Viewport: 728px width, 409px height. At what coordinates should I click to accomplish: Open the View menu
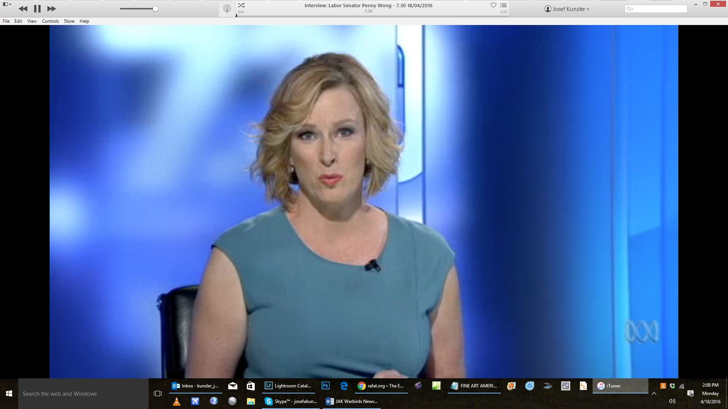coord(32,21)
